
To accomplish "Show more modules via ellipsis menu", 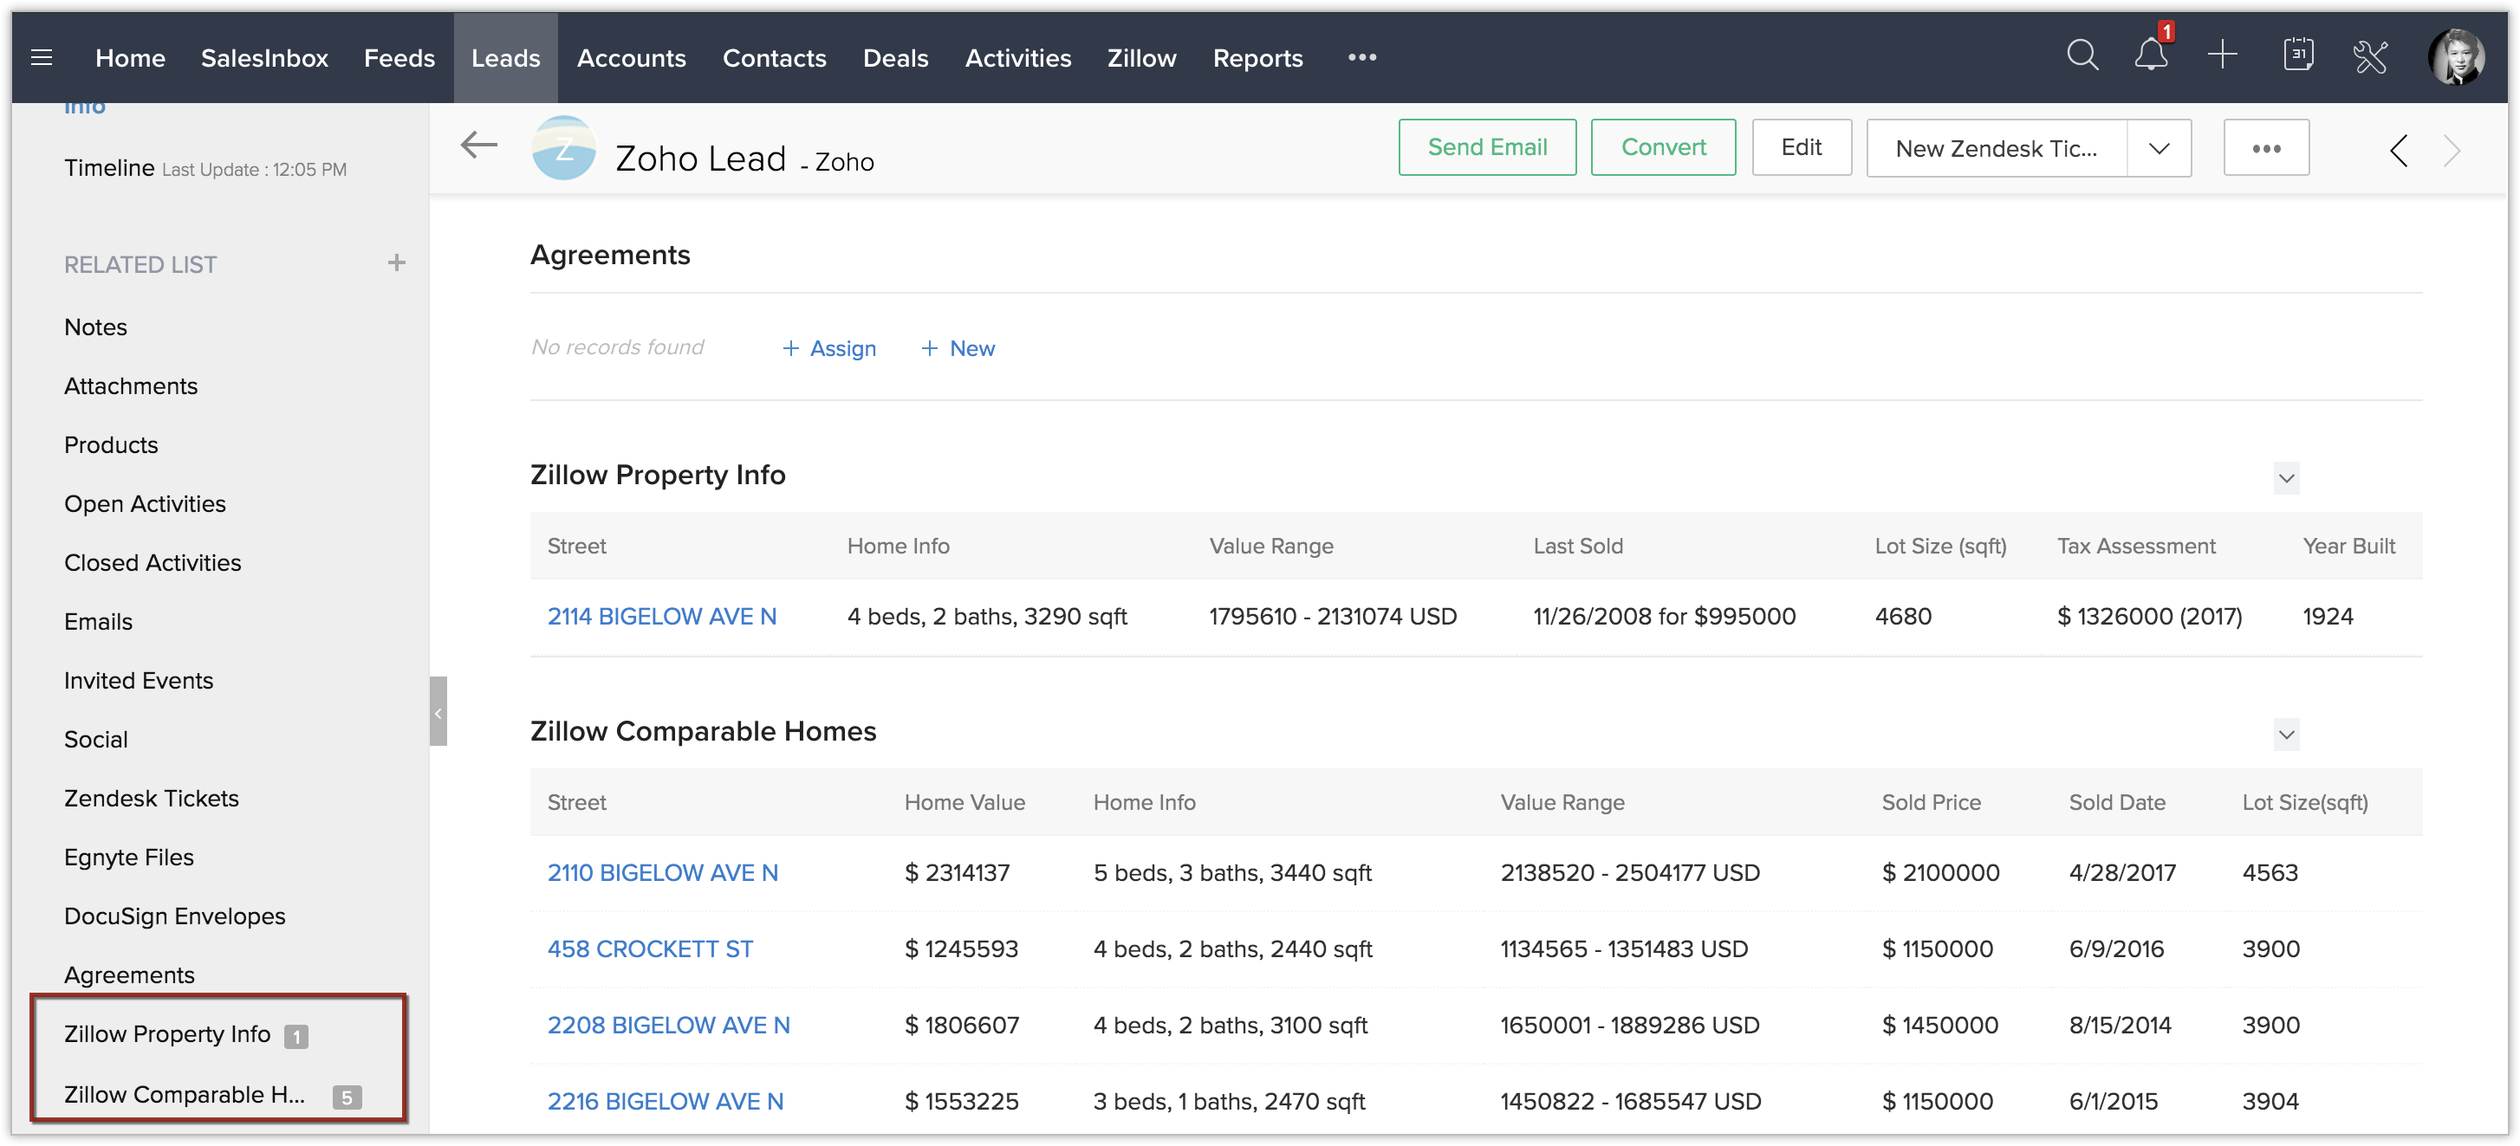I will (1361, 58).
